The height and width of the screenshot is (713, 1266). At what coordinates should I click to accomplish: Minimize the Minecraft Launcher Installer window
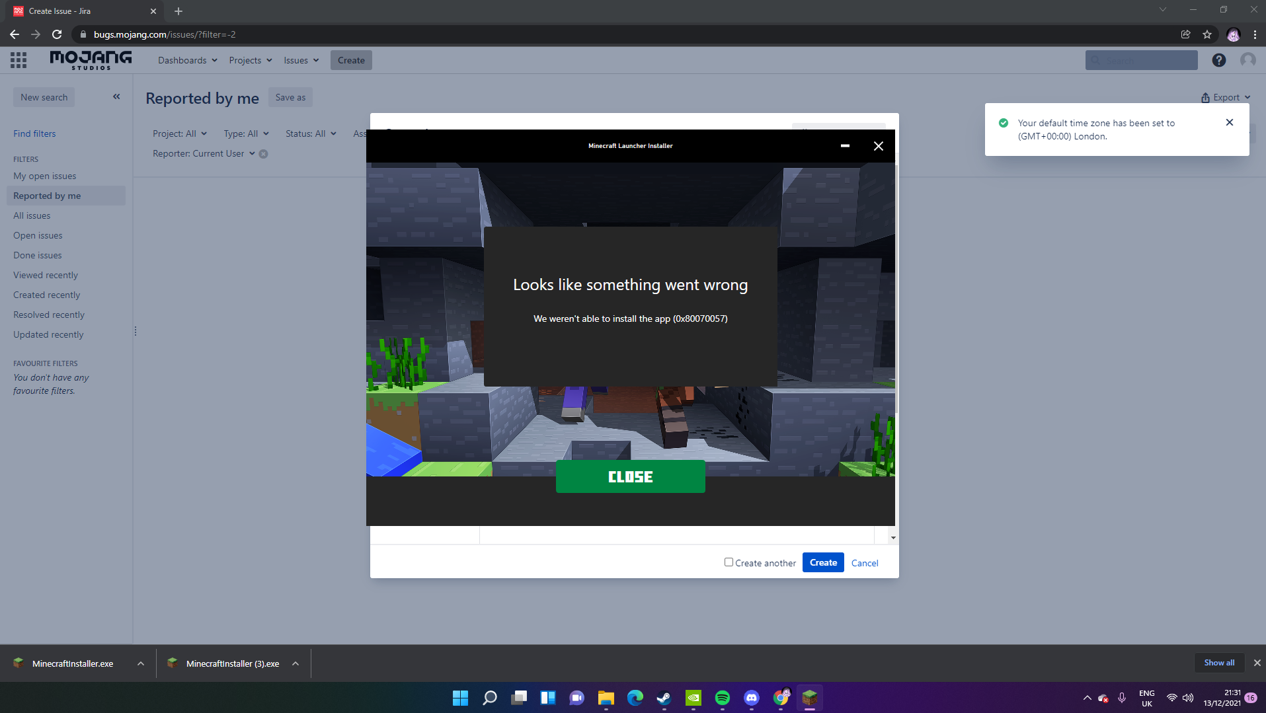[845, 146]
